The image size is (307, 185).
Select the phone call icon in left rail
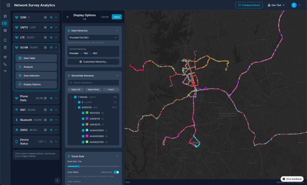tap(5, 64)
